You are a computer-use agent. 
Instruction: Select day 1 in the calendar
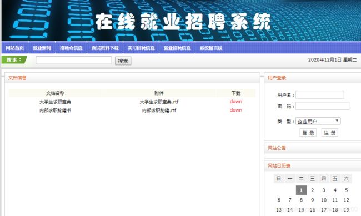(301, 190)
